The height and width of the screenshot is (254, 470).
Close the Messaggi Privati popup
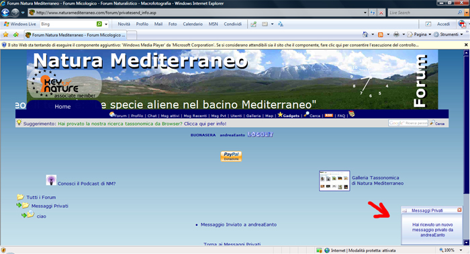459,210
